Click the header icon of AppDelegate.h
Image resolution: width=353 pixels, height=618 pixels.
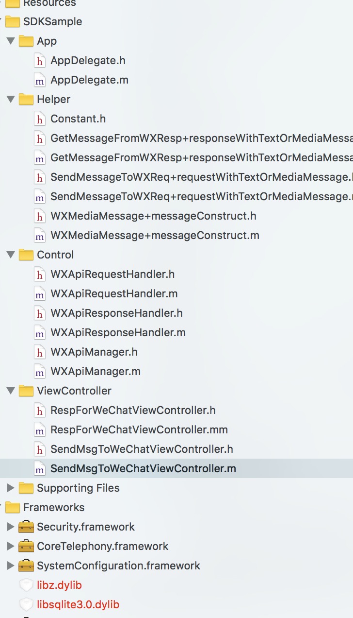point(40,61)
